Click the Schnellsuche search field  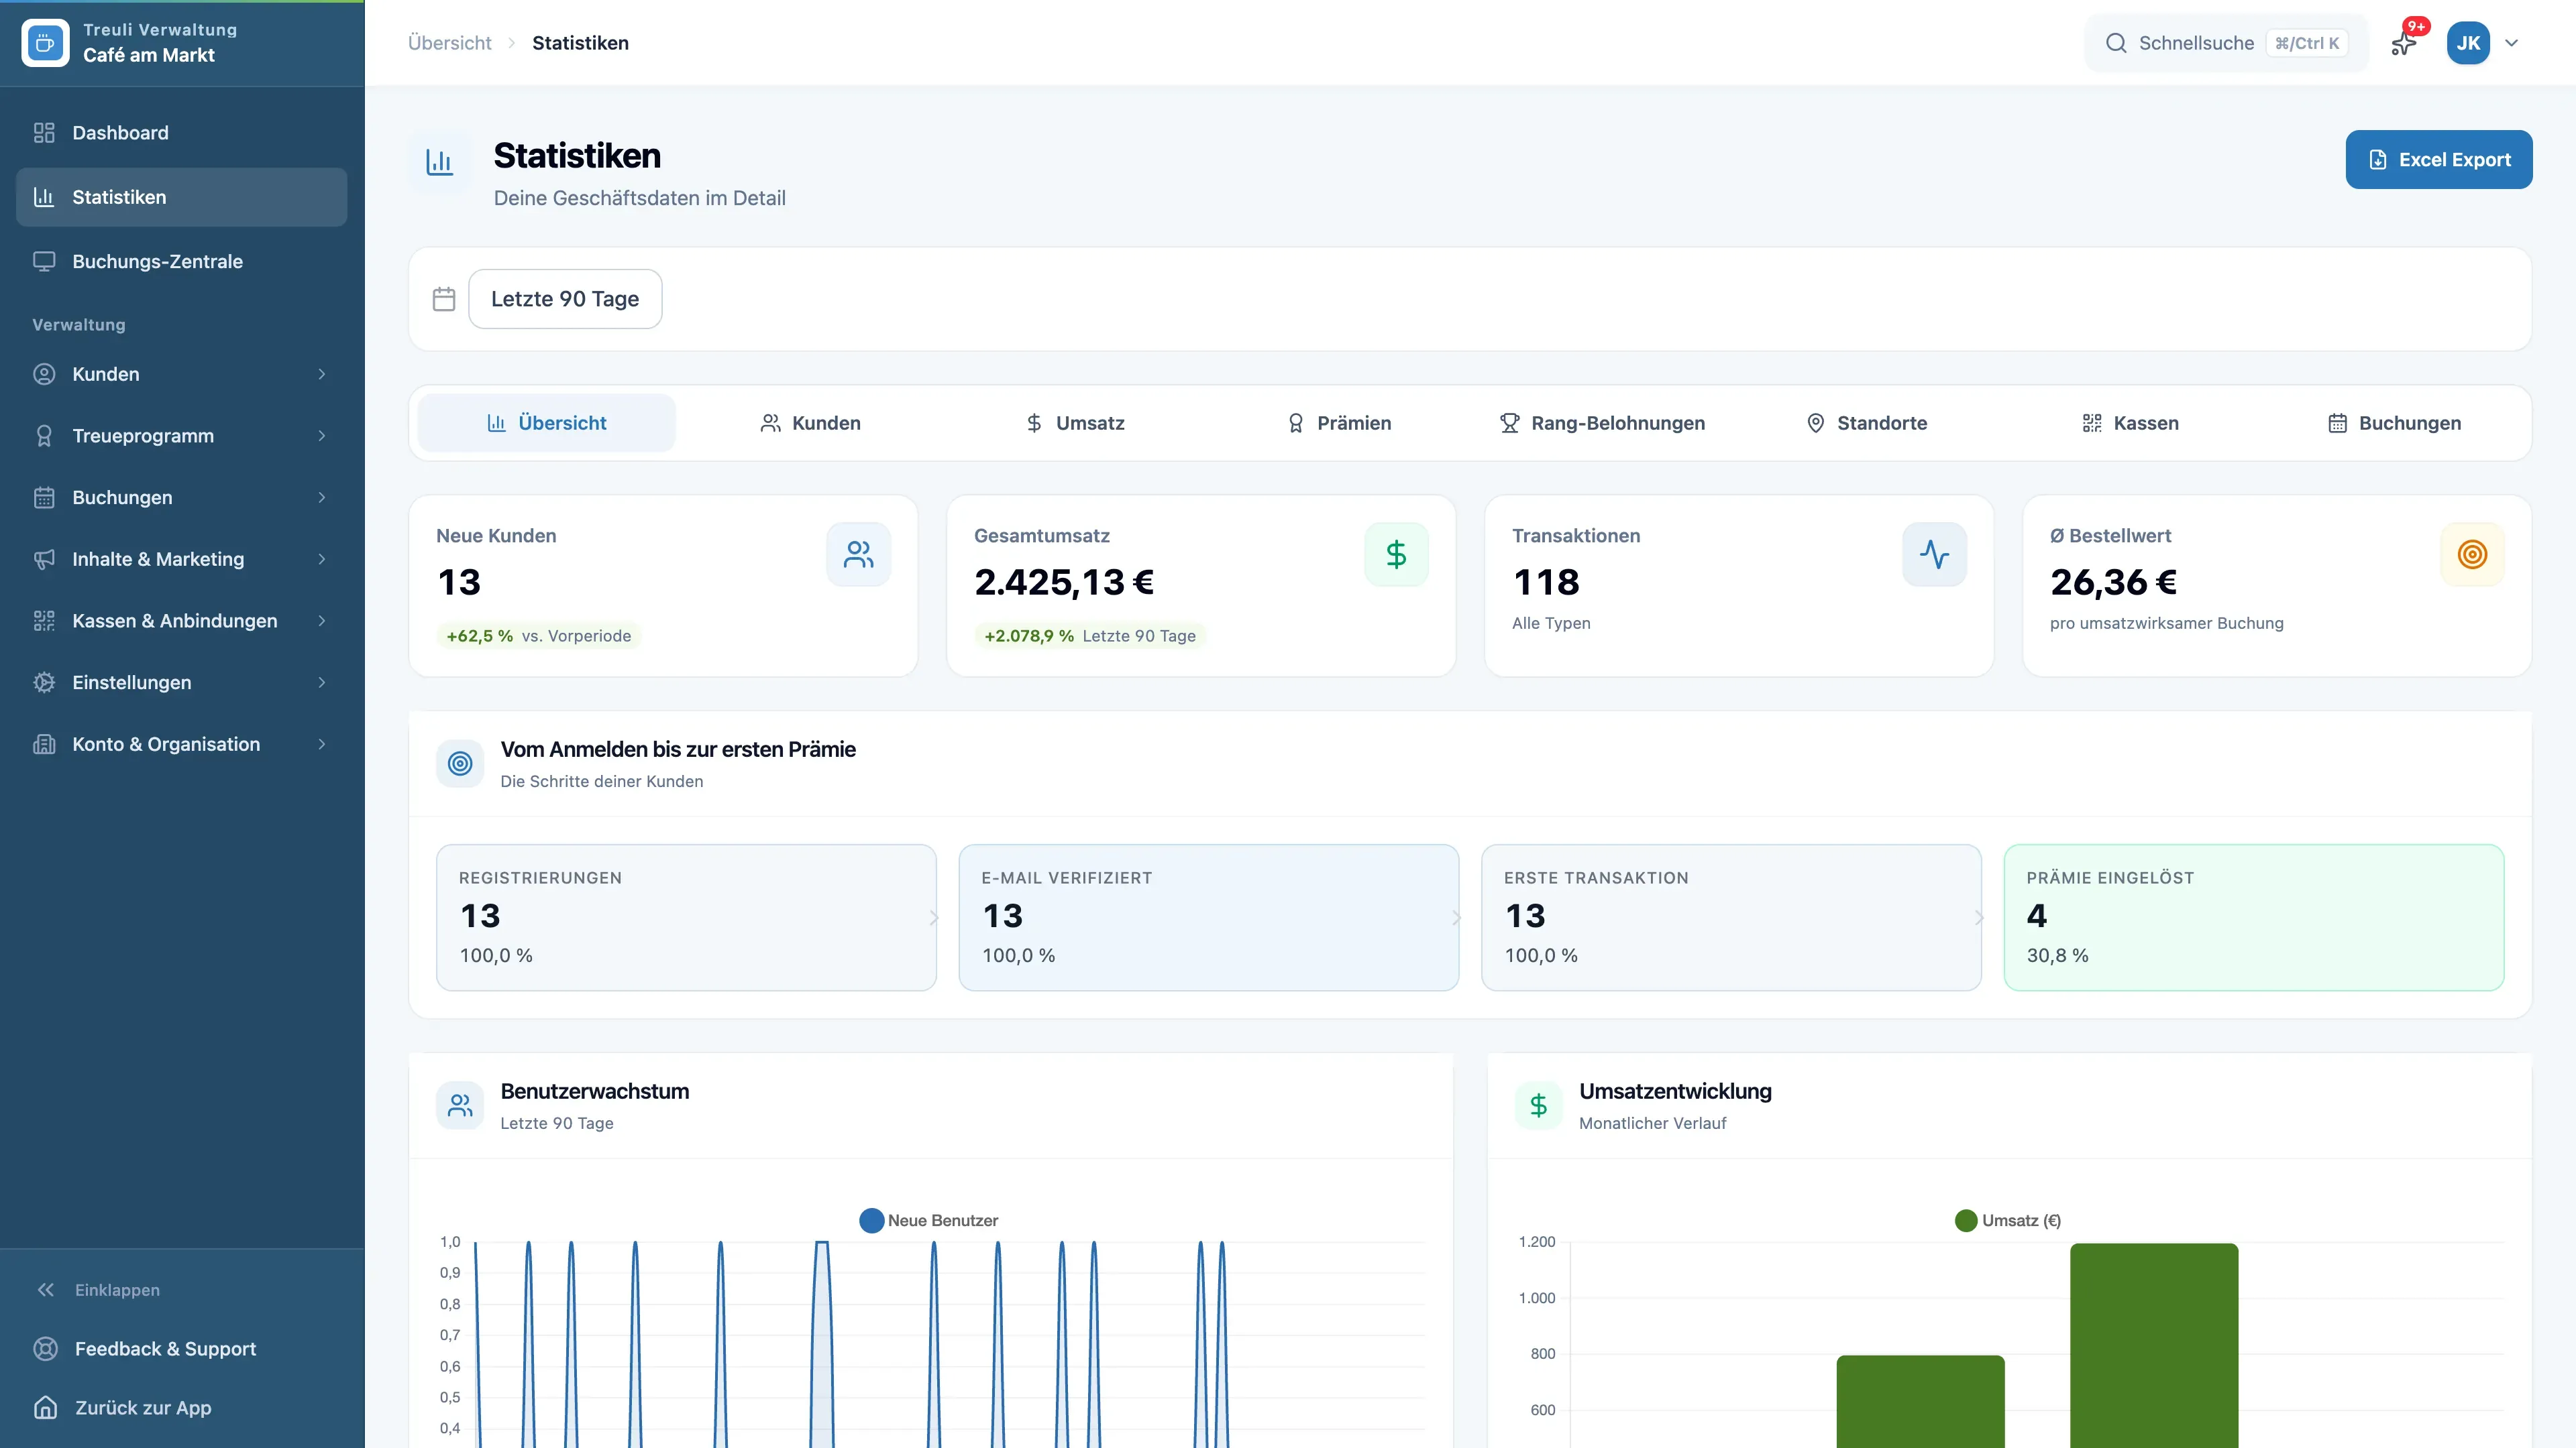point(2226,43)
